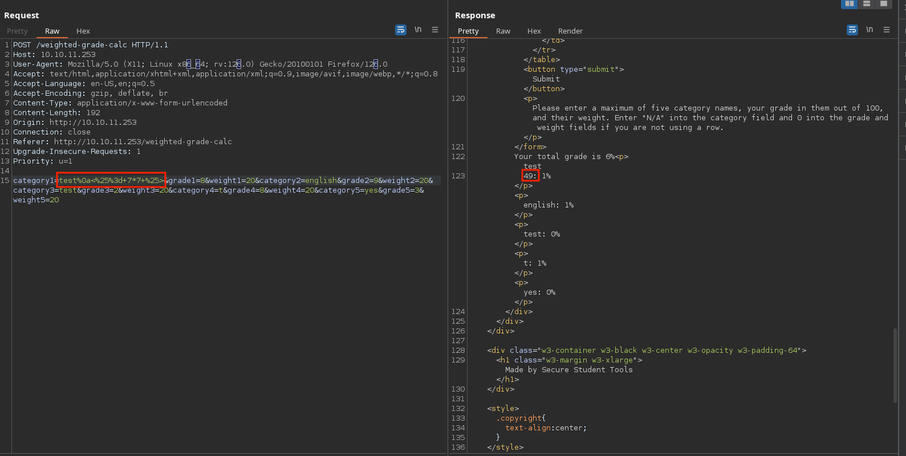Click the Accept-Language header line
The height and width of the screenshot is (456, 906).
pos(84,83)
